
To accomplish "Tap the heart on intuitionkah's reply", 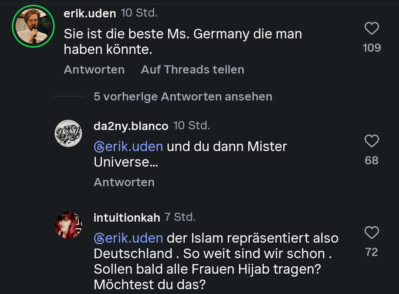I will [x=372, y=233].
